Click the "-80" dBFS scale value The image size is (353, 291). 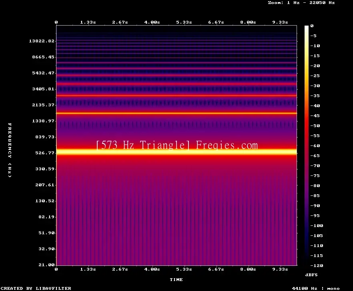pyautogui.click(x=315, y=186)
